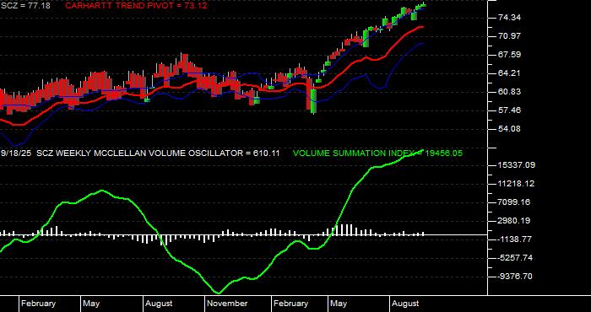Select the Carhartt Trend Pivot = 73.12 label
The image size is (591, 312).
[x=136, y=6]
